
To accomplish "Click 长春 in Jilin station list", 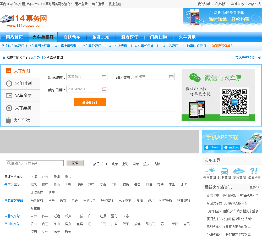I will pos(126,216).
